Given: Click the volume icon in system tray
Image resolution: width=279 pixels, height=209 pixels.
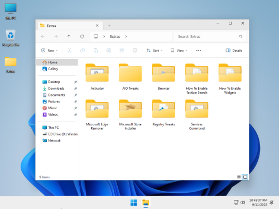Looking at the screenshot, I should [243, 202].
